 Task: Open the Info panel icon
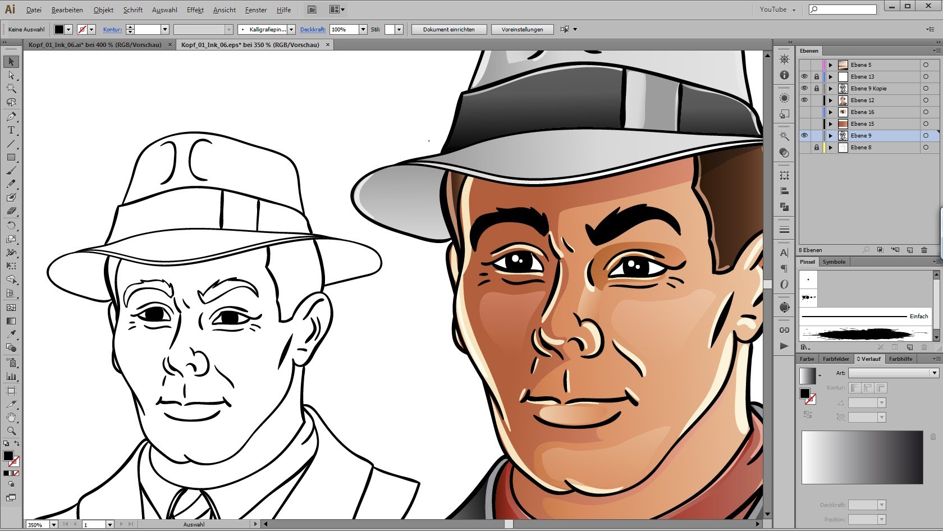click(784, 75)
